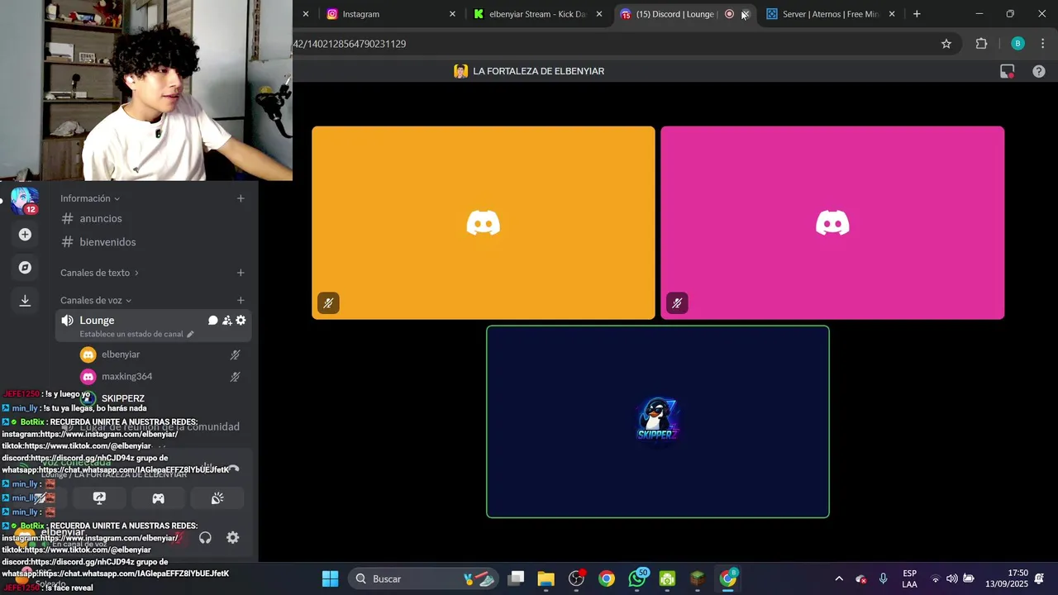The image size is (1058, 595).
Task: Create a channel in Canales de voz
Action: coord(241,301)
